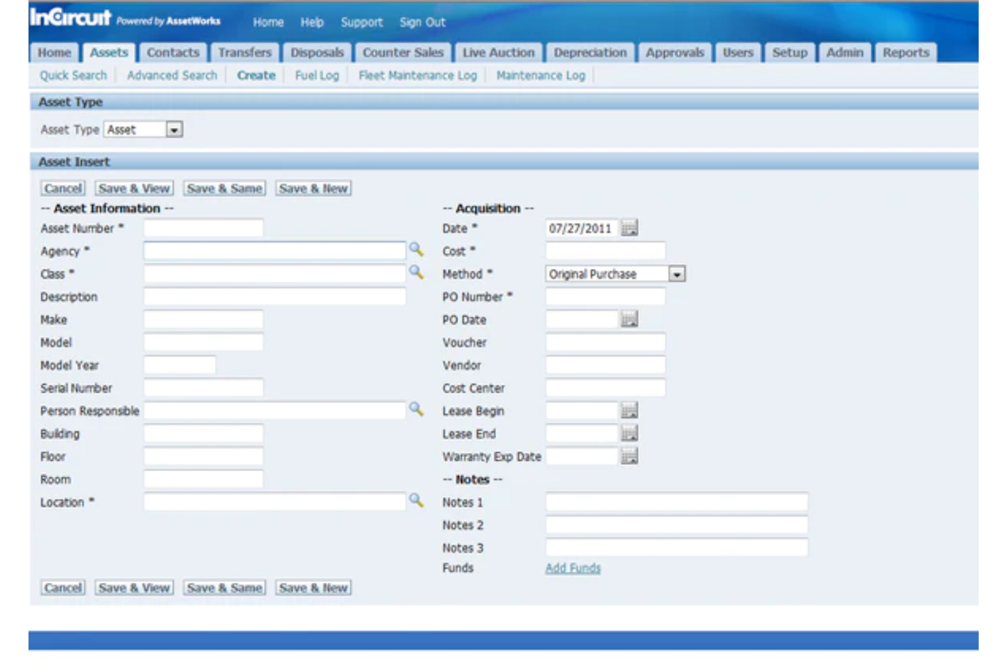This screenshot has width=1007, height=672.
Task: Sign Out of InCircuit
Action: point(422,22)
